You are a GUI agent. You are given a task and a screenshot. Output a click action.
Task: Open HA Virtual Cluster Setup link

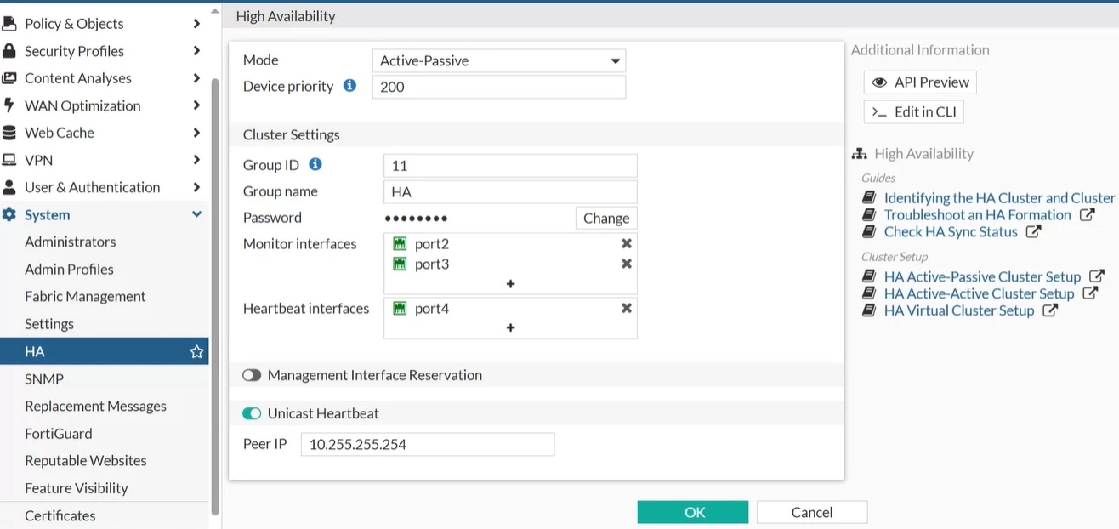tap(959, 310)
